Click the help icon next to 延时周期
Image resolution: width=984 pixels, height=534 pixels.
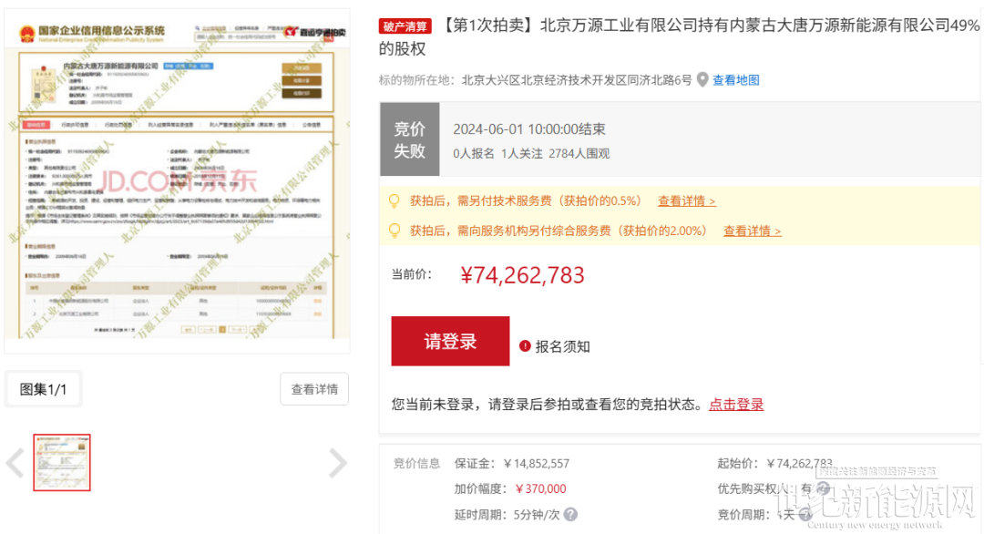[570, 515]
